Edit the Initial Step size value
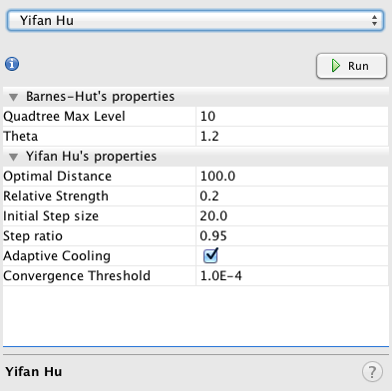 click(x=292, y=216)
